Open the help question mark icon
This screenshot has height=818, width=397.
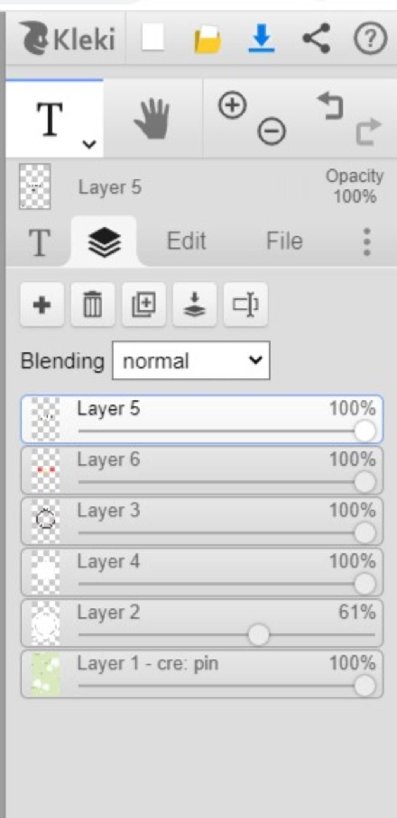coord(370,38)
